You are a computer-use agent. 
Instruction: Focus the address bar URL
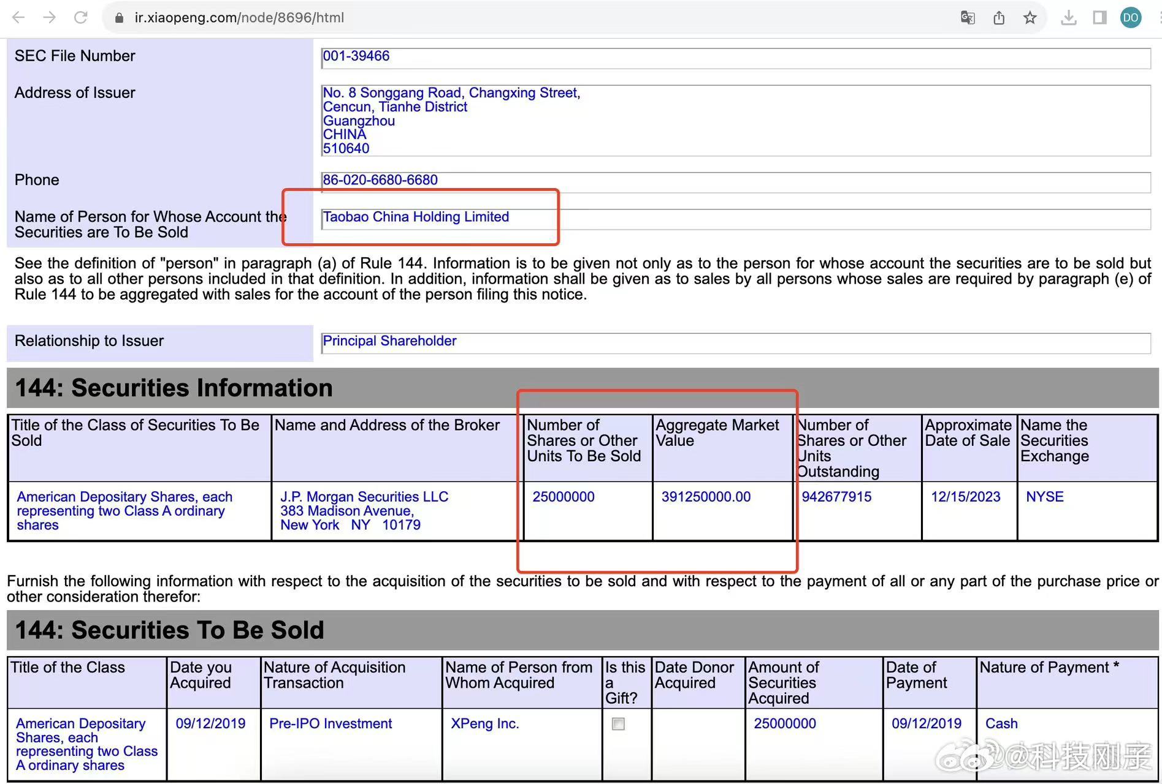point(239,18)
